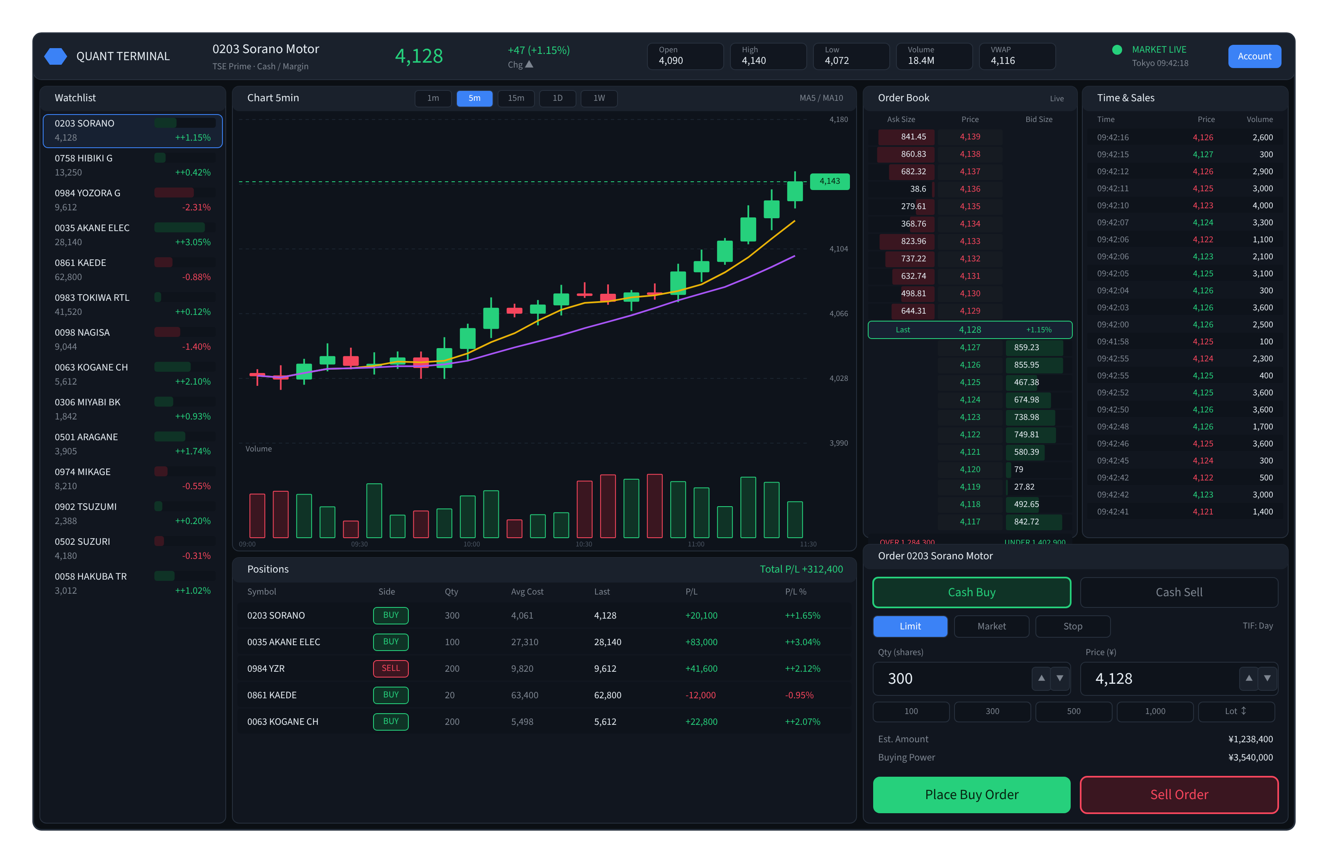Viewport: 1328px width, 863px height.
Task: Select the 1D chart interval
Action: [557, 98]
